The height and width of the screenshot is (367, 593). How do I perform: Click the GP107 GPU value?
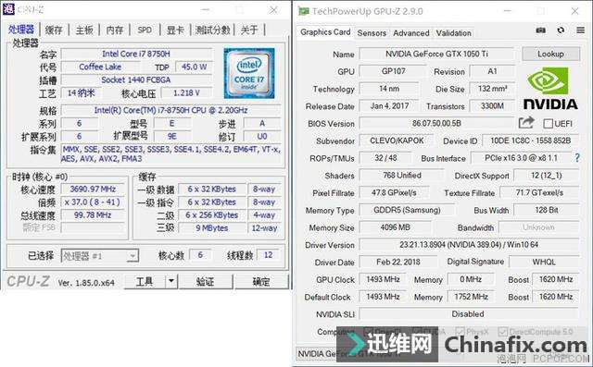pyautogui.click(x=393, y=71)
